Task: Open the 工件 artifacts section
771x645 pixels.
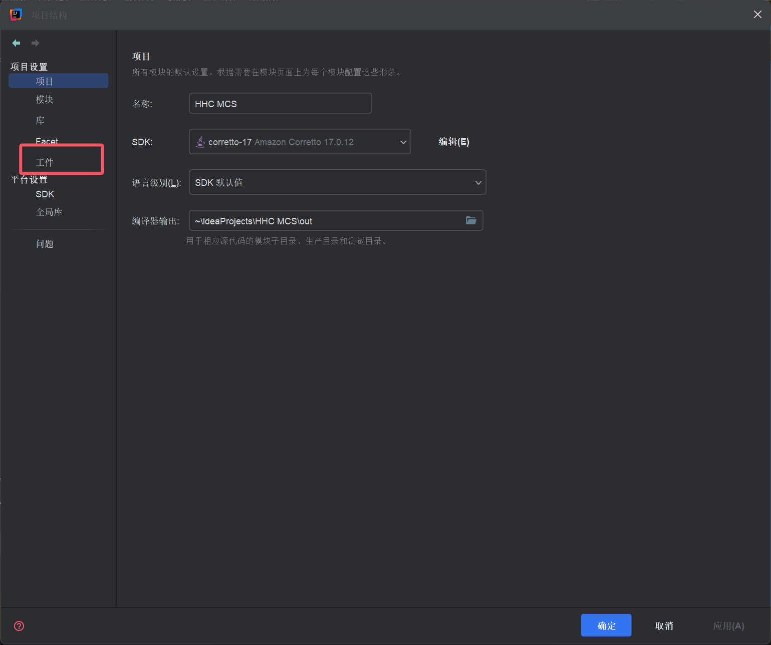Action: click(45, 162)
